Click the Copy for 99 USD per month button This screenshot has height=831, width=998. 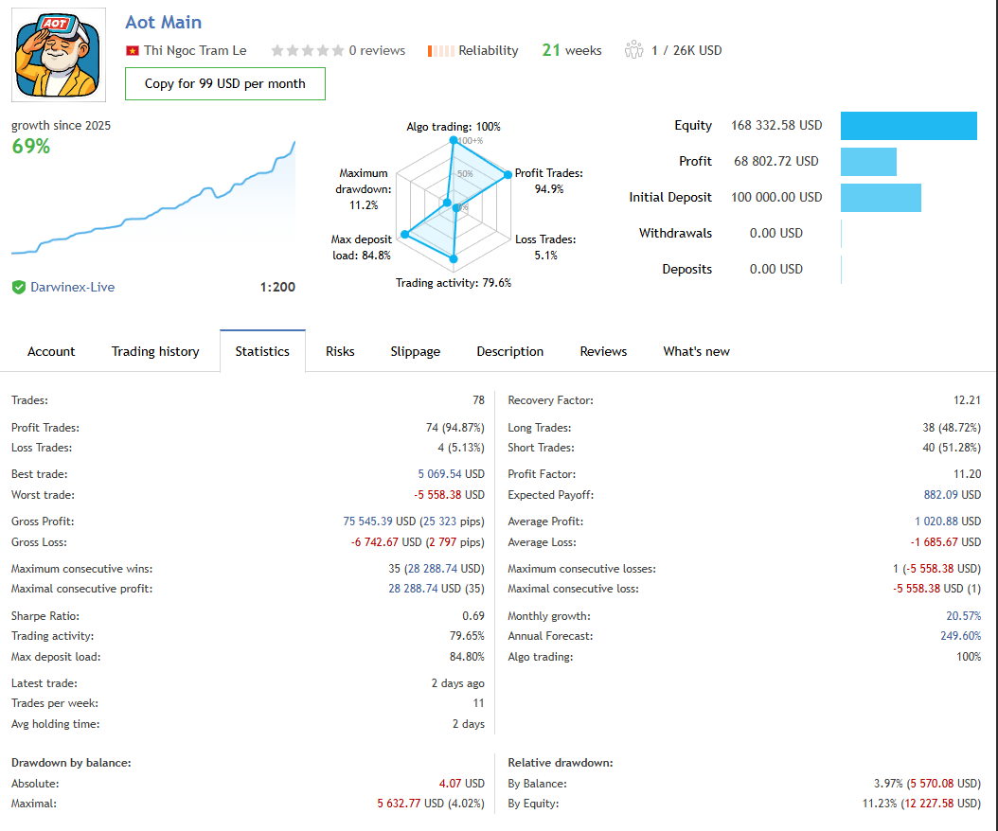tap(224, 84)
